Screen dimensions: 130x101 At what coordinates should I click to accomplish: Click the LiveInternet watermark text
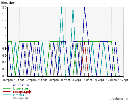(119, 99)
